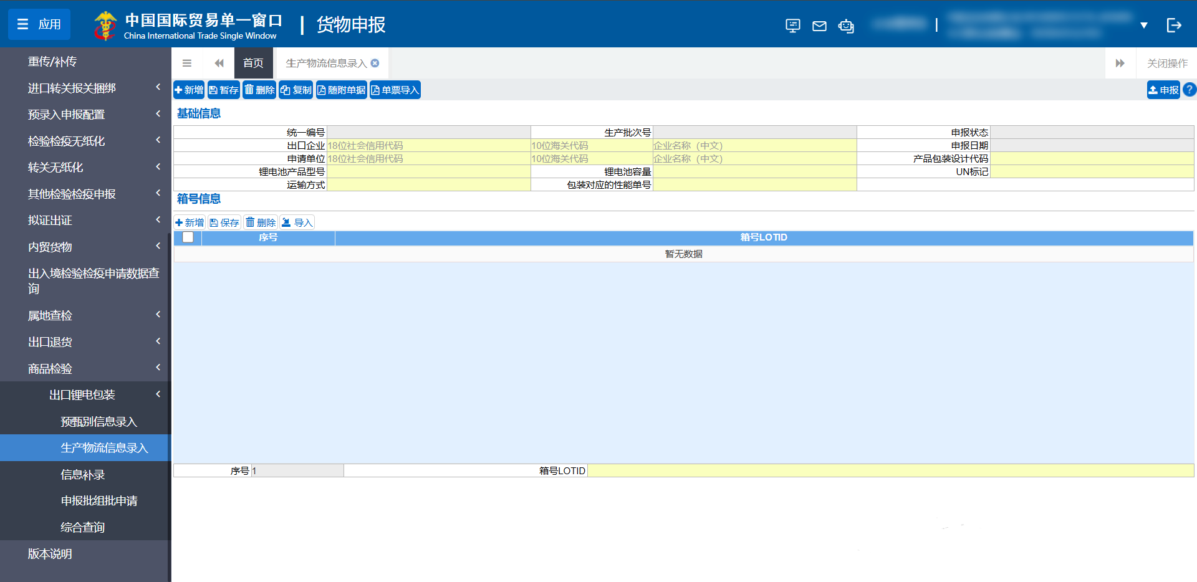Click the 单票导入 import icon

(x=376, y=89)
